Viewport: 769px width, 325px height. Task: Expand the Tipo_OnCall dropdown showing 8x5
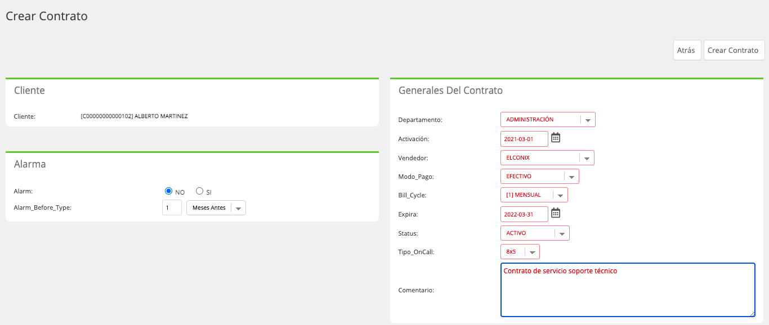pyautogui.click(x=520, y=252)
